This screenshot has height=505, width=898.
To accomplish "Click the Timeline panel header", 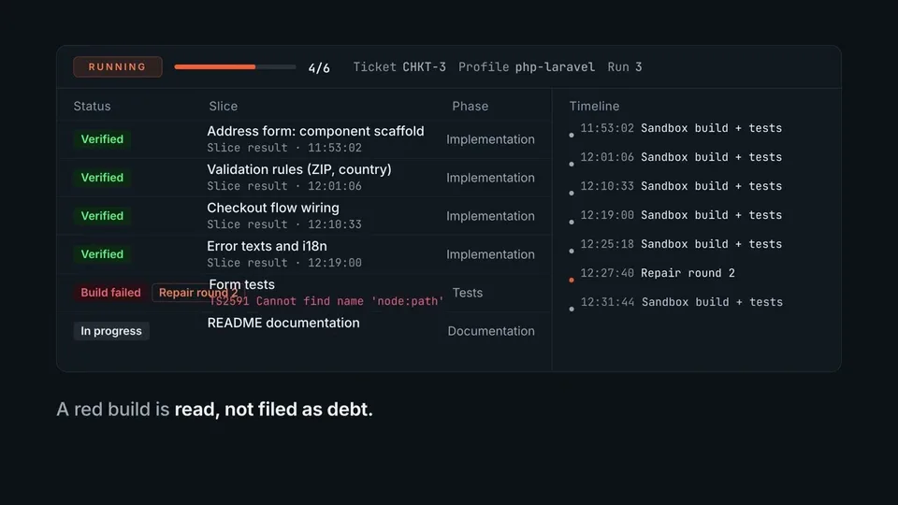I will point(594,106).
